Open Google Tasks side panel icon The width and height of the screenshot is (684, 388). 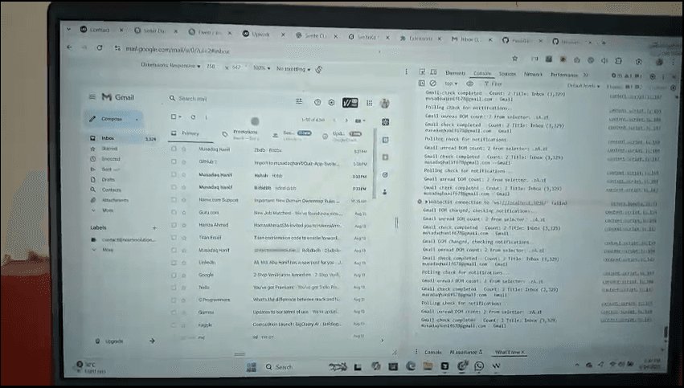(x=385, y=175)
